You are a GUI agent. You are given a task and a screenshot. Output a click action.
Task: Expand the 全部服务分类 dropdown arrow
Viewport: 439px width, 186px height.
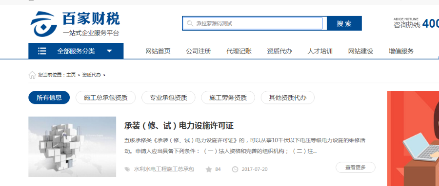(x=109, y=51)
